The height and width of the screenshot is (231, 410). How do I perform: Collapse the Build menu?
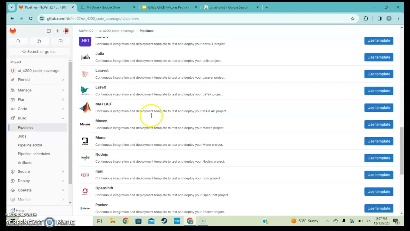(38, 118)
